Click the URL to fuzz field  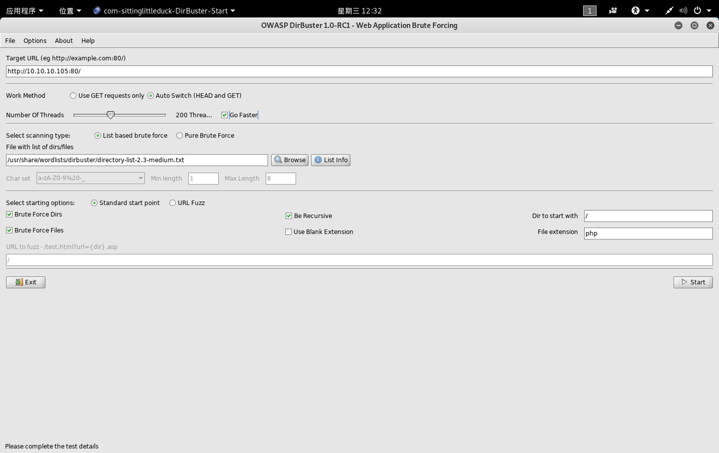tap(359, 260)
